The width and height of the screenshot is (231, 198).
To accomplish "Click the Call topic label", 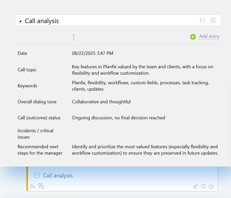I will [27, 70].
